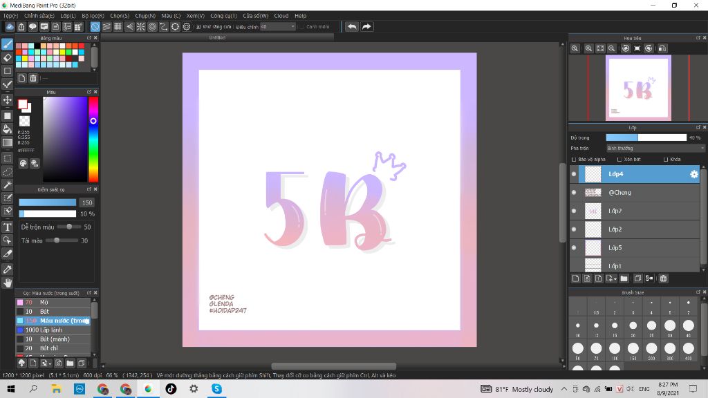Select the Eyedropper tool

click(7, 269)
